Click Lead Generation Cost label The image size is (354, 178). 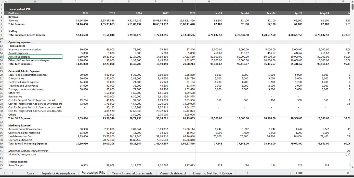click(x=20, y=136)
